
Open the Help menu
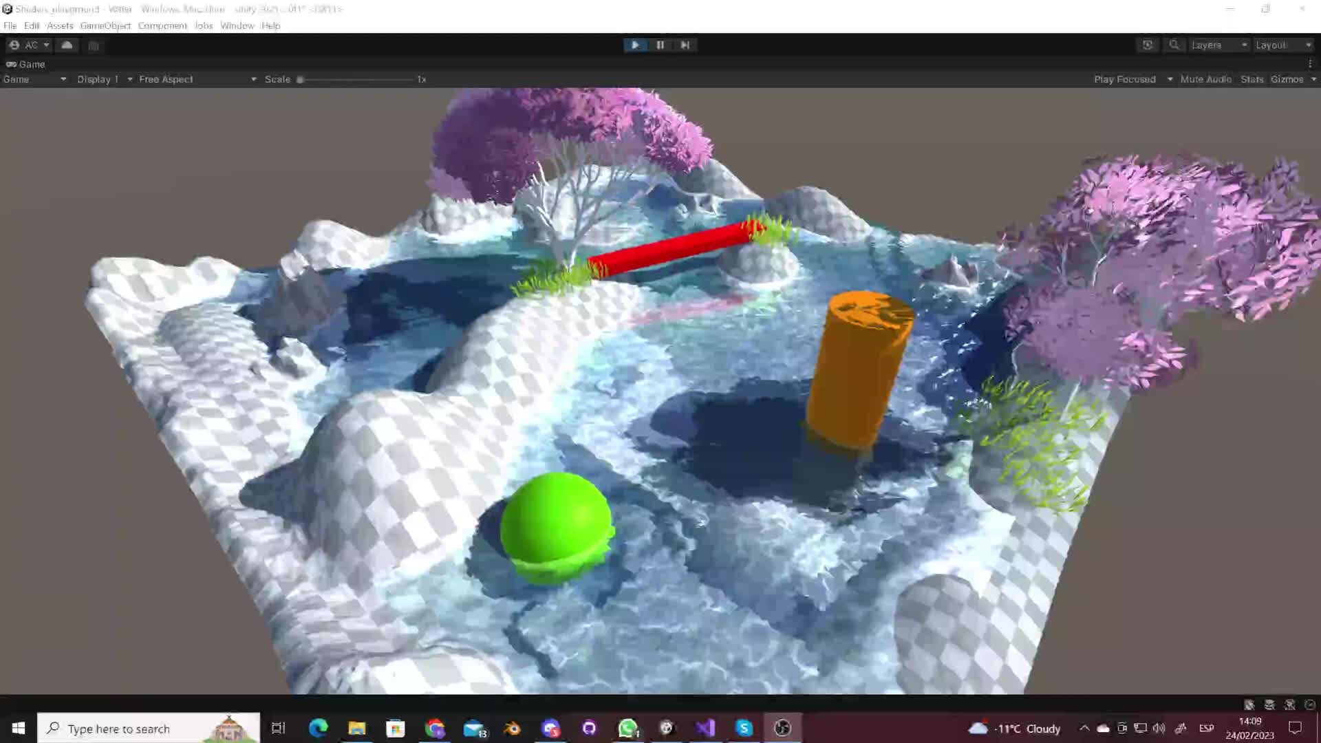point(271,25)
